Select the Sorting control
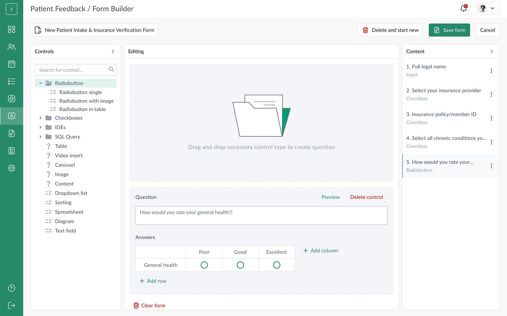The height and width of the screenshot is (316, 507). (63, 203)
